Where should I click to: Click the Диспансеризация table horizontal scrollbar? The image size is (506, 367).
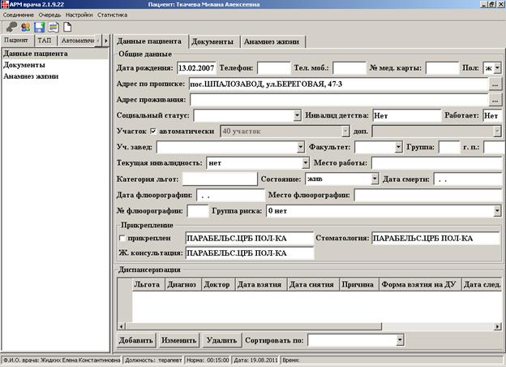tap(310, 326)
